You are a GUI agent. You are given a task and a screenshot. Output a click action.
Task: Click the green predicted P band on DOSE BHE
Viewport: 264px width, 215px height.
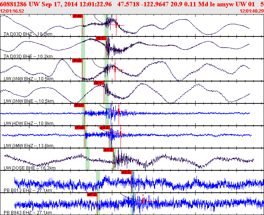pyautogui.click(x=87, y=159)
